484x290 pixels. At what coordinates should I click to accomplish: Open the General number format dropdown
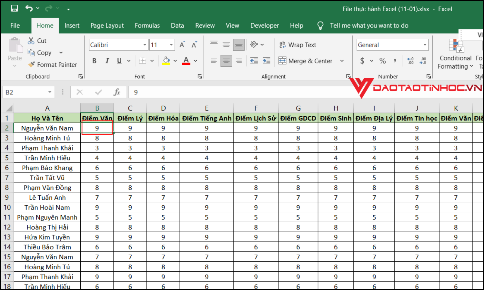(x=425, y=45)
